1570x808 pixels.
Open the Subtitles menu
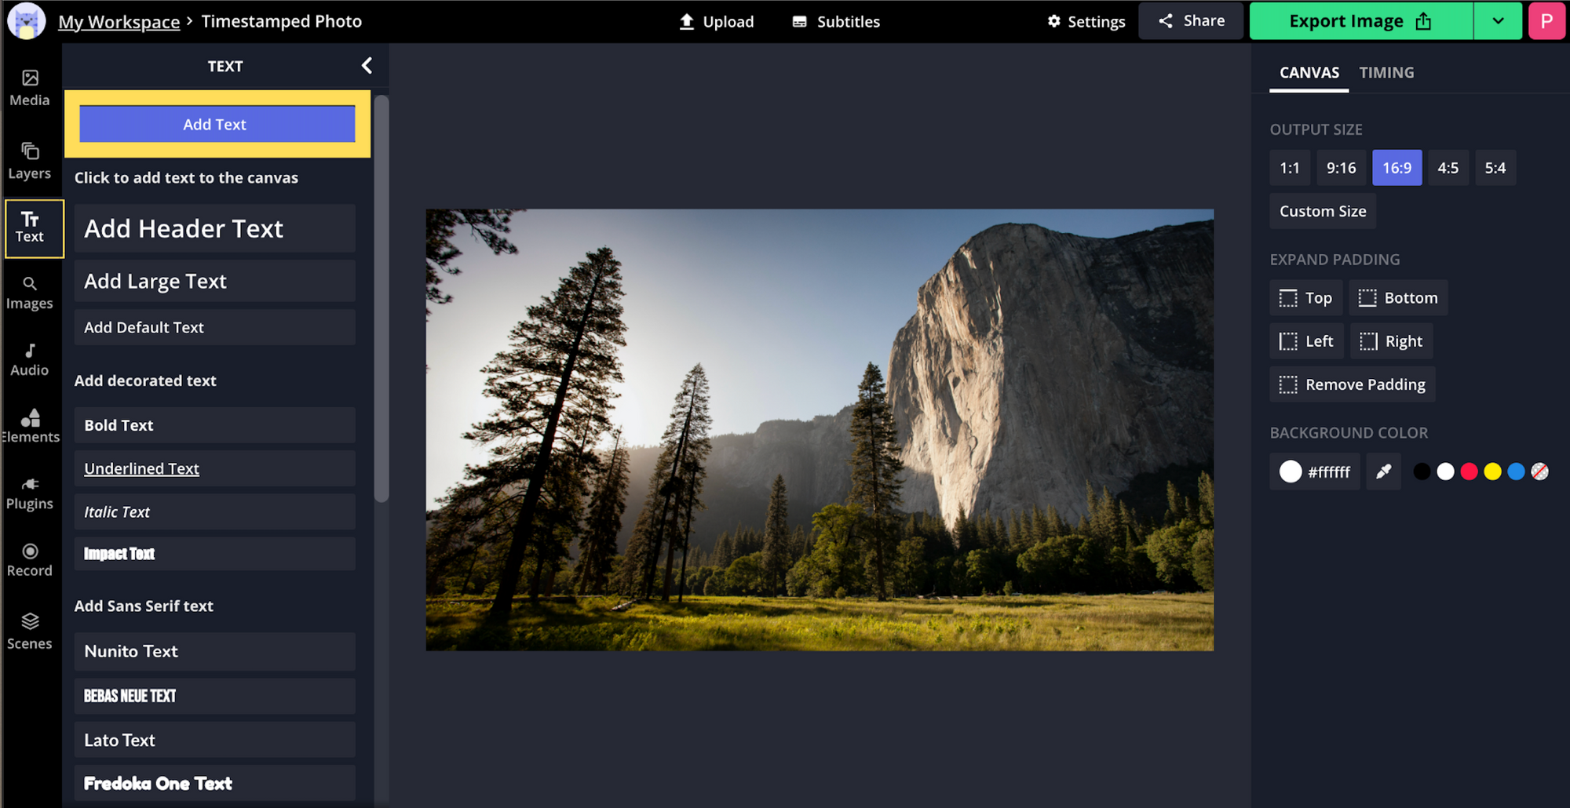point(836,21)
